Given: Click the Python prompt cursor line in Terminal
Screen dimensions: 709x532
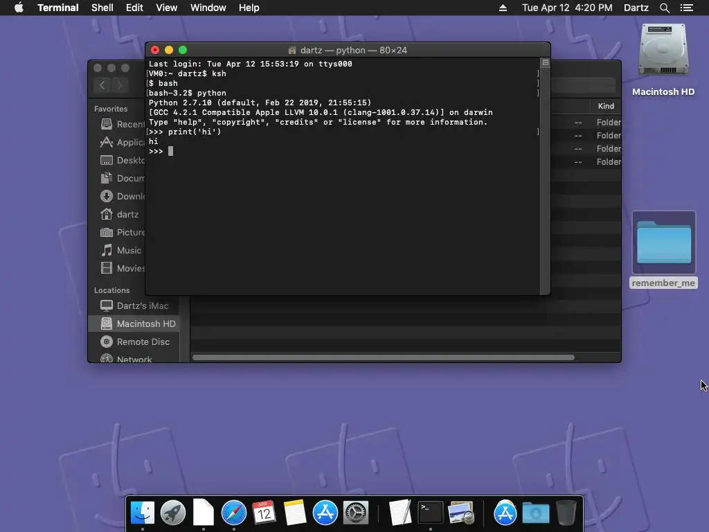Looking at the screenshot, I should coord(161,151).
